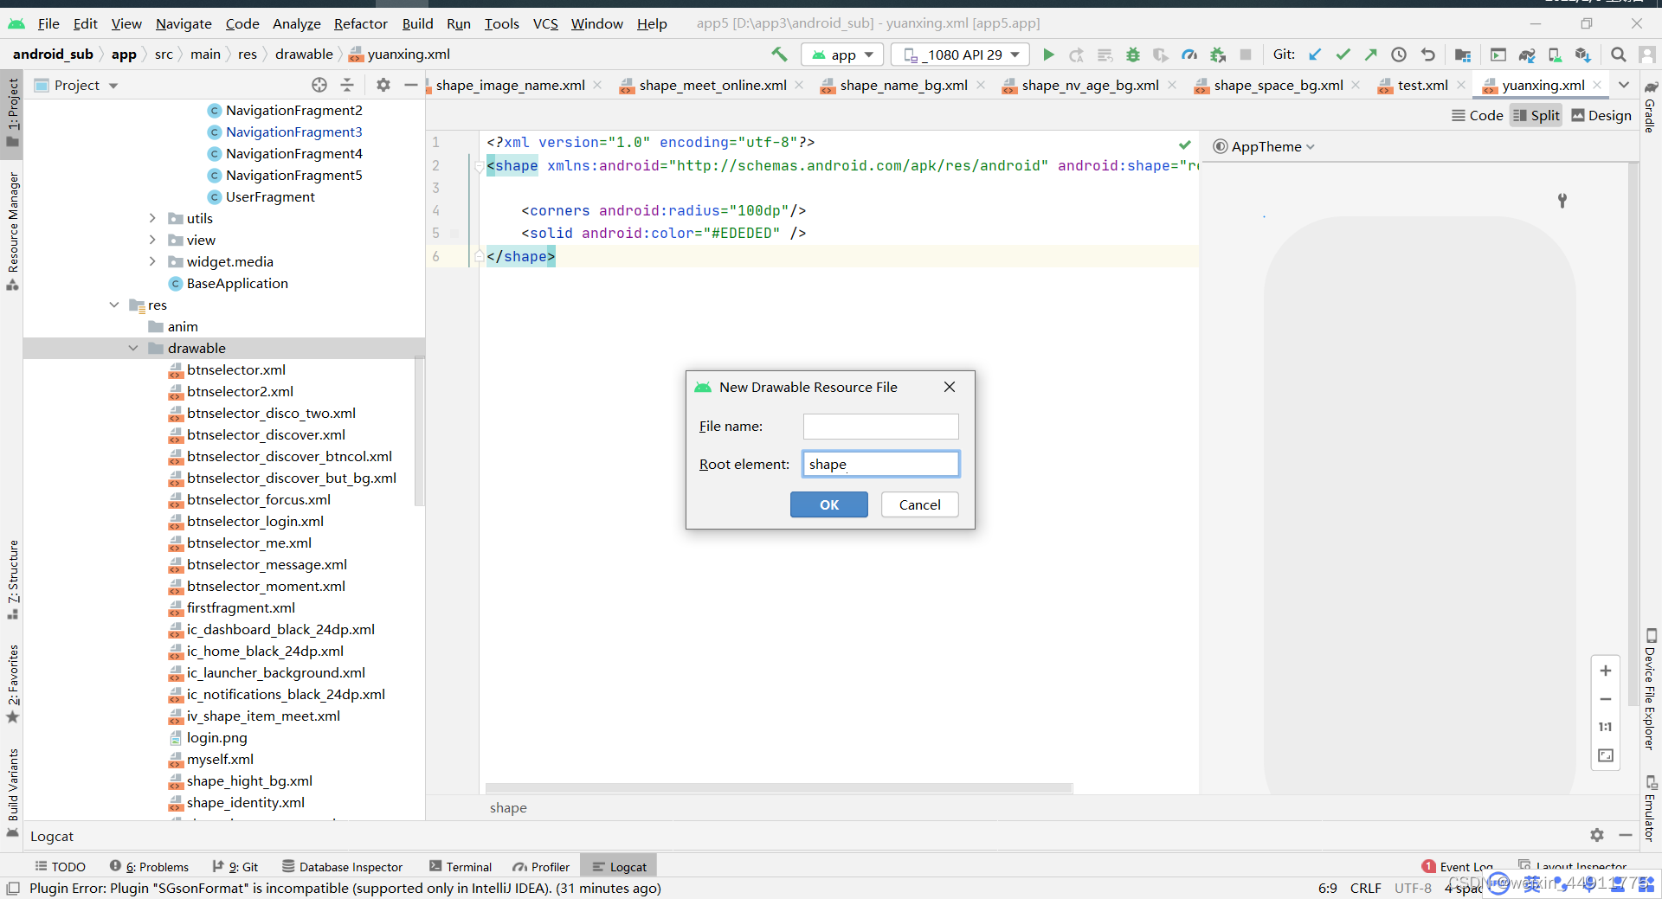The height and width of the screenshot is (899, 1662).
Task: Toggle the Favorites side panel
Action: coord(13,684)
